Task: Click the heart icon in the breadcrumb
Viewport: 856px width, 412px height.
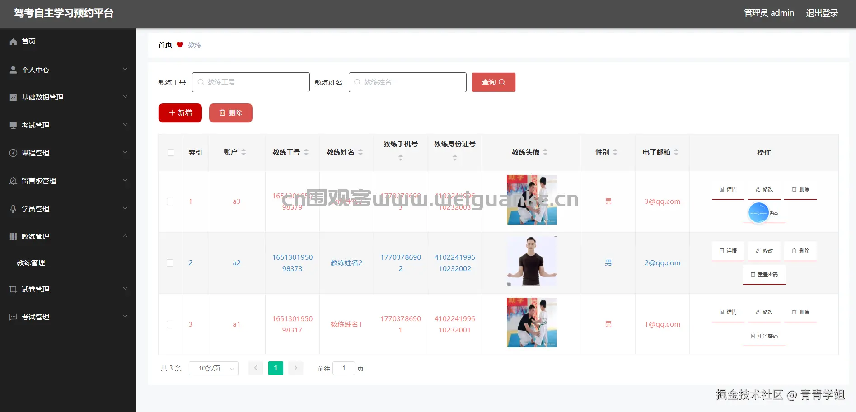Action: click(x=180, y=45)
